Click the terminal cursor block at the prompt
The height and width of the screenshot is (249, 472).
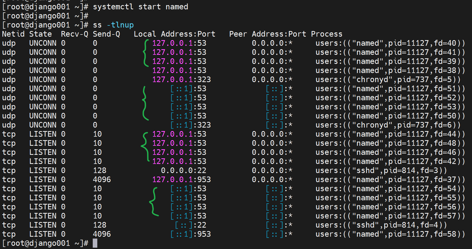pyautogui.click(x=95, y=243)
